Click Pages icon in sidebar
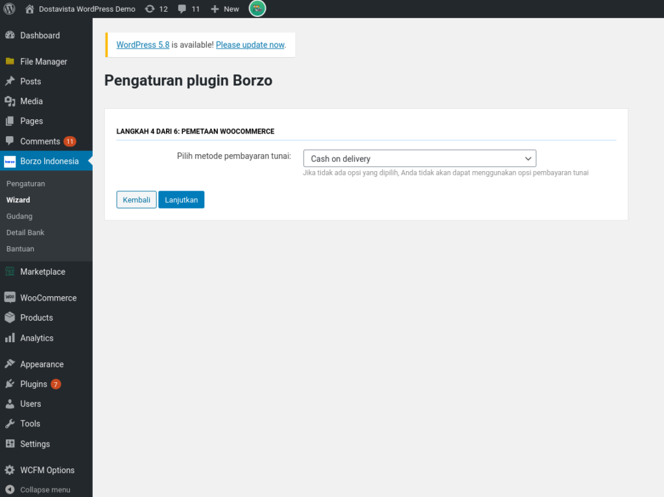Viewport: 664px width, 497px height. click(x=10, y=121)
